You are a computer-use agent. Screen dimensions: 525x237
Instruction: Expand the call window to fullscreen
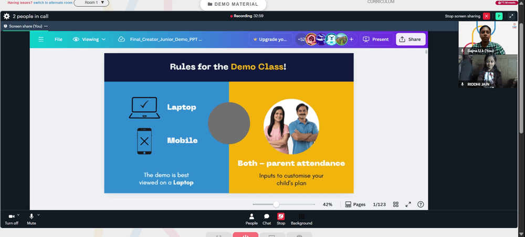pos(511,16)
